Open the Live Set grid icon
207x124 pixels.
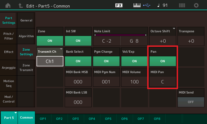coord(182,5)
